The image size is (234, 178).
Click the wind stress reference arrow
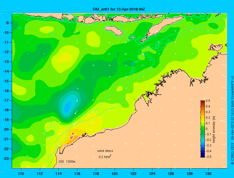(105, 154)
